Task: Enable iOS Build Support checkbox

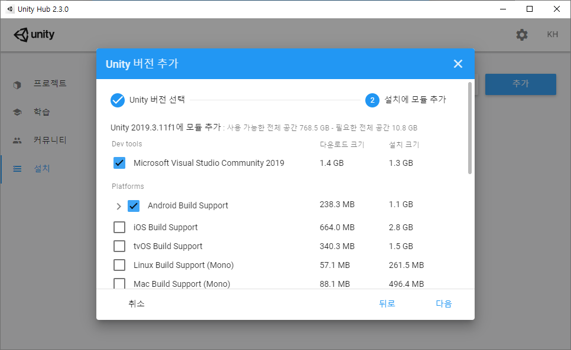Action: coord(119,227)
